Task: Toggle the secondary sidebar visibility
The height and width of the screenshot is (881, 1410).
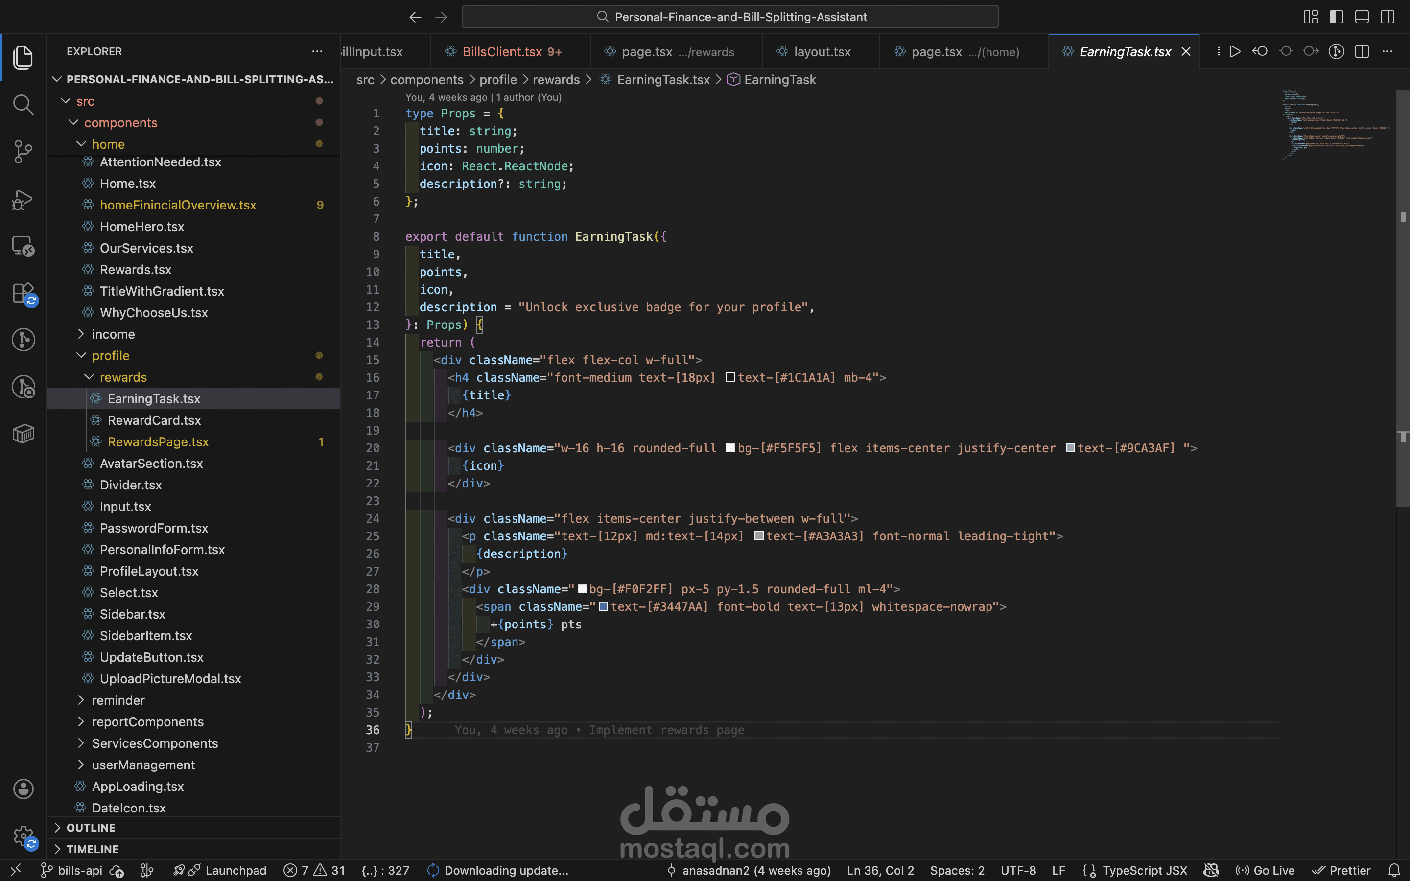Action: (x=1387, y=17)
